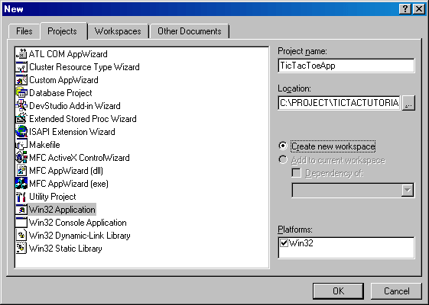429x305 pixels.
Task: Choose Add to current workspace option
Action: pyautogui.click(x=283, y=160)
